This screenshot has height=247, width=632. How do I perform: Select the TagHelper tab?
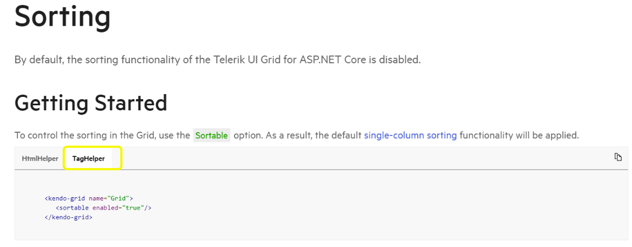click(x=88, y=159)
